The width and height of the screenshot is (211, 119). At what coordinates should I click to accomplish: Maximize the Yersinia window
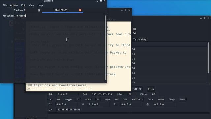point(205,18)
